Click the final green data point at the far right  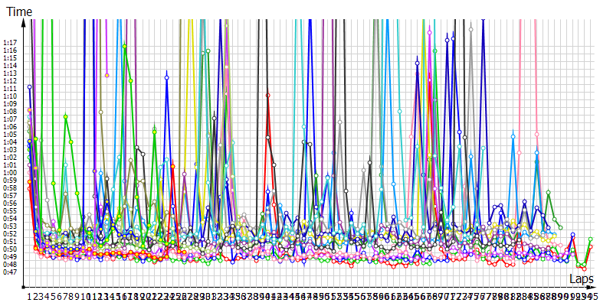tap(591, 239)
